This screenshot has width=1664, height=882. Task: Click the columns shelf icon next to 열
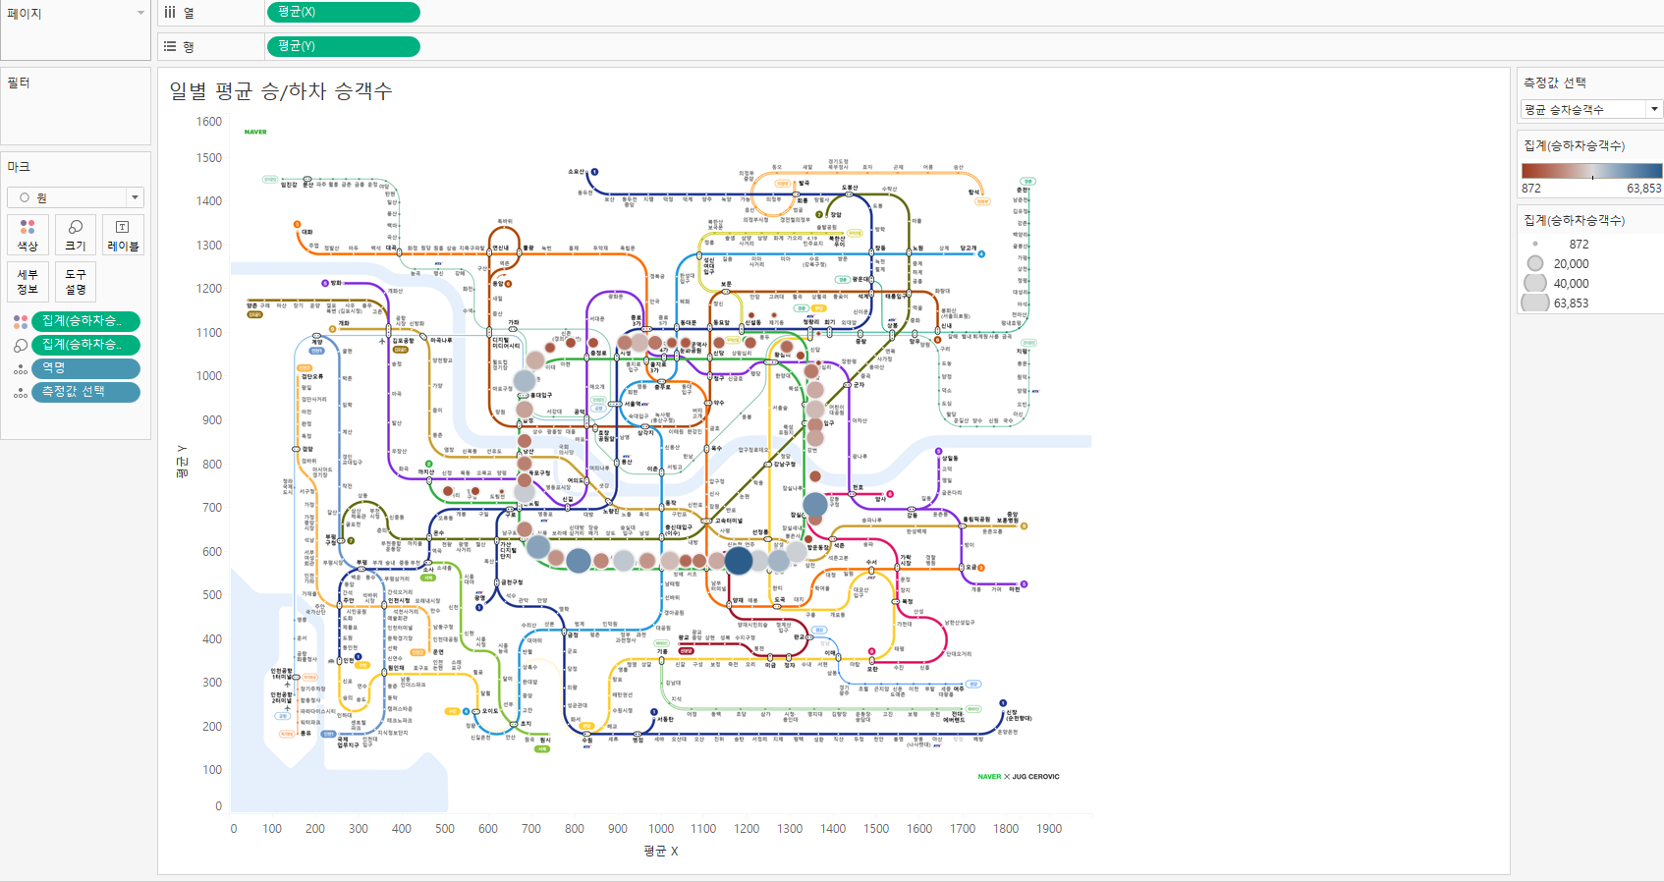point(170,12)
